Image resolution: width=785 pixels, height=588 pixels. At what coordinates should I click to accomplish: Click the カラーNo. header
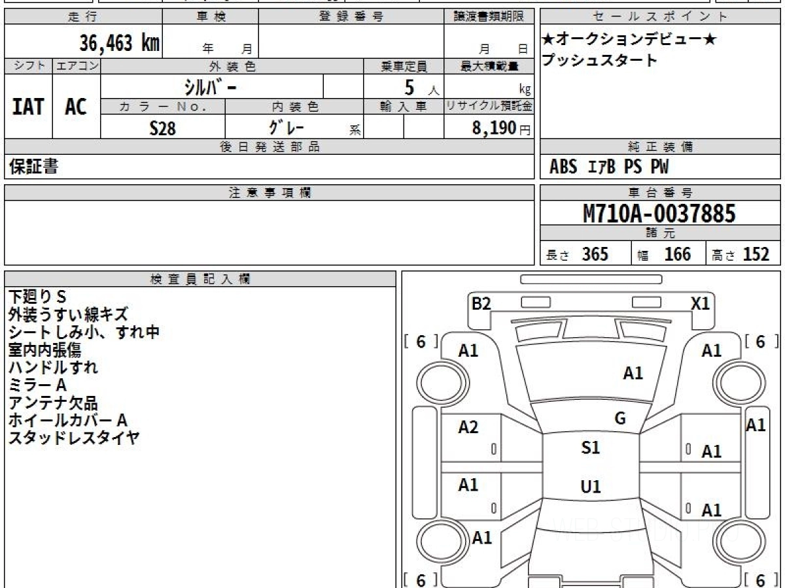pyautogui.click(x=163, y=106)
